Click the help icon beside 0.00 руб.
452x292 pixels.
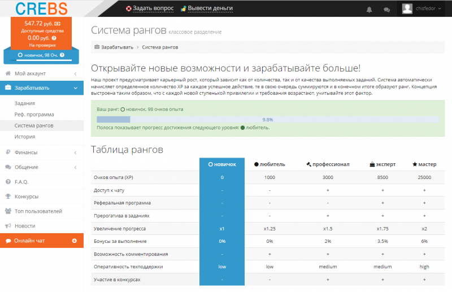point(54,38)
